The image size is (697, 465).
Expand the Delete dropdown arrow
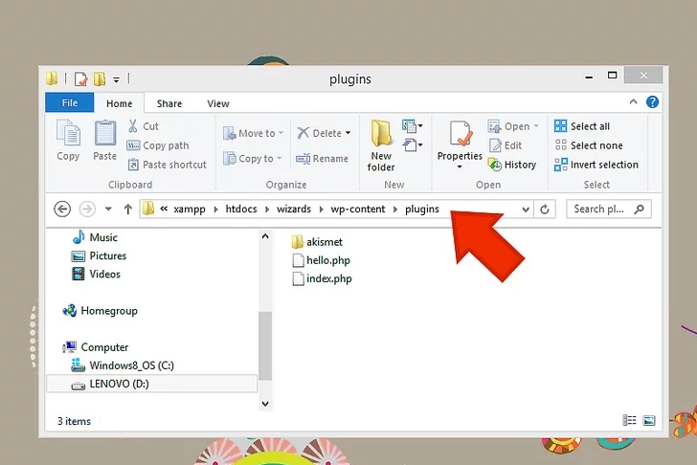348,134
